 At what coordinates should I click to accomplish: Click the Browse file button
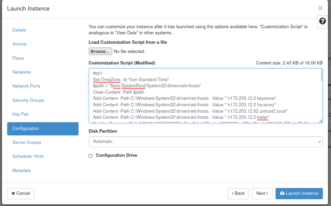pos(100,51)
